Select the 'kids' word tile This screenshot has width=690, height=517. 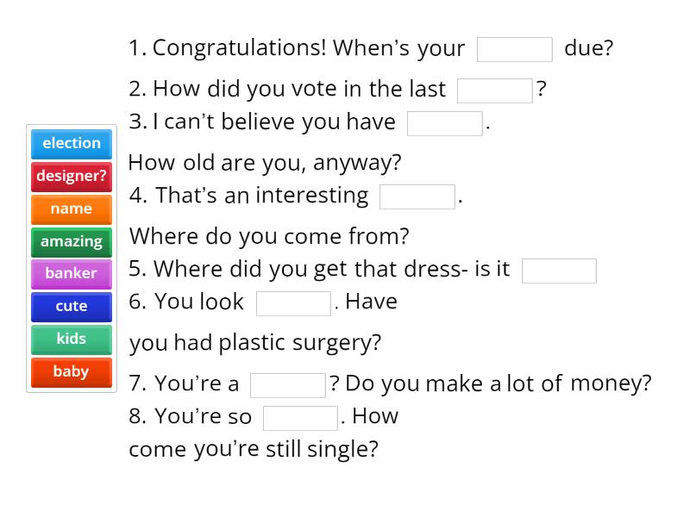(x=71, y=339)
